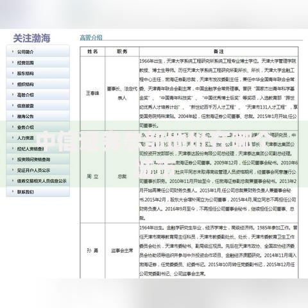Open 债券交易相关人员信息公示 in the sidebar
The height and width of the screenshot is (308, 308).
(38, 181)
